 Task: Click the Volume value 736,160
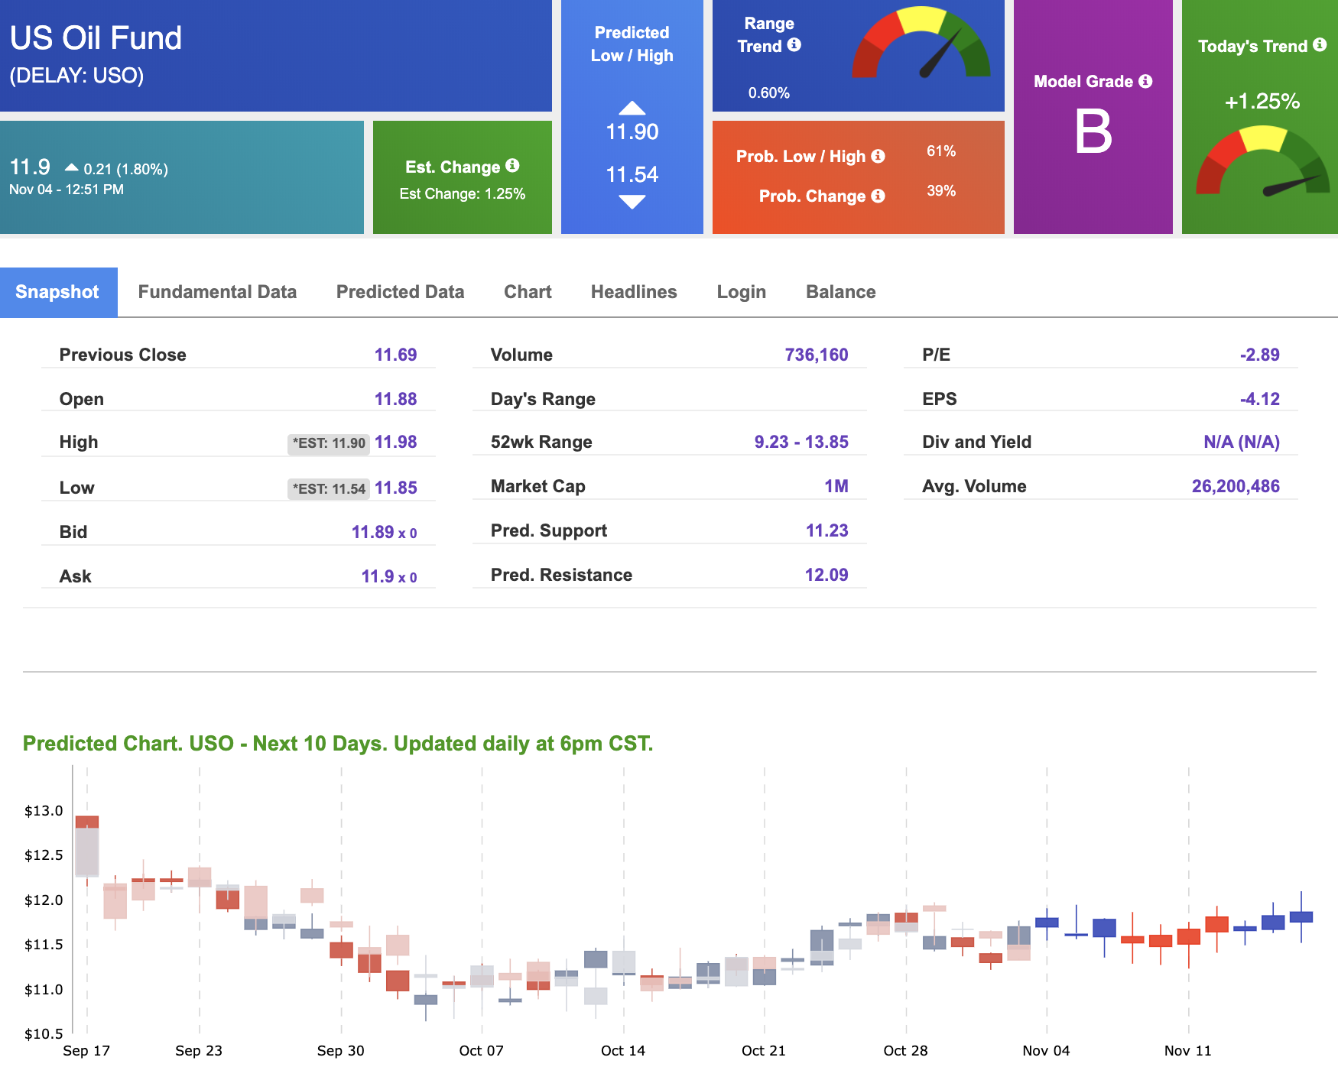click(x=817, y=355)
